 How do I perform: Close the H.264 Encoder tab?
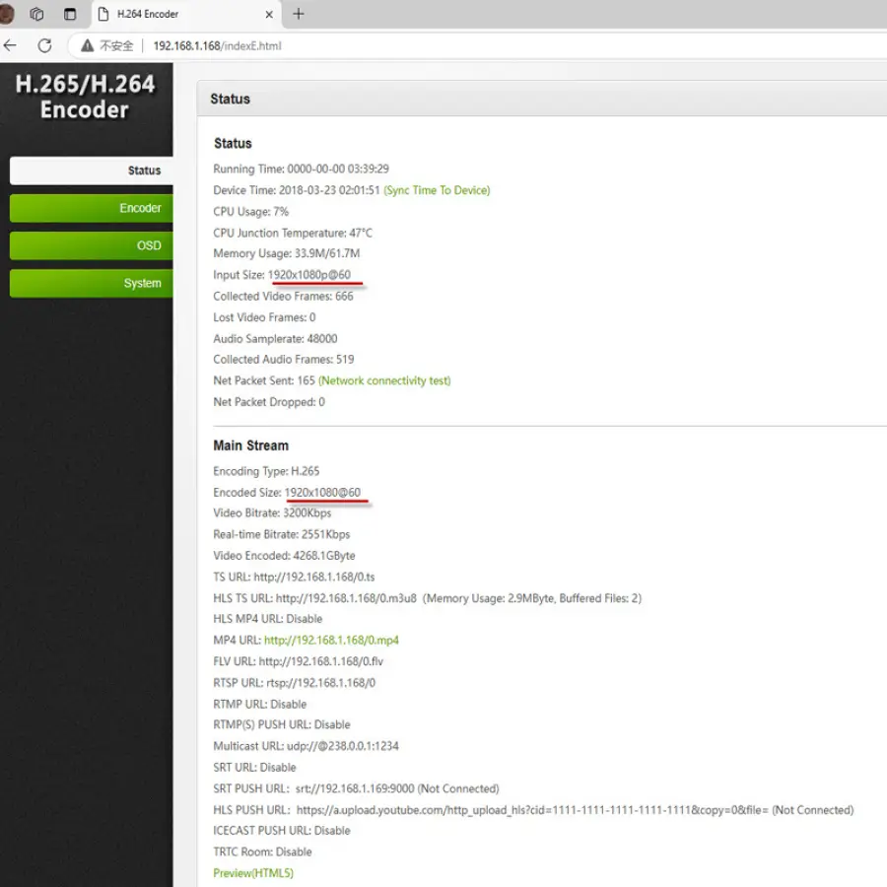(x=269, y=14)
